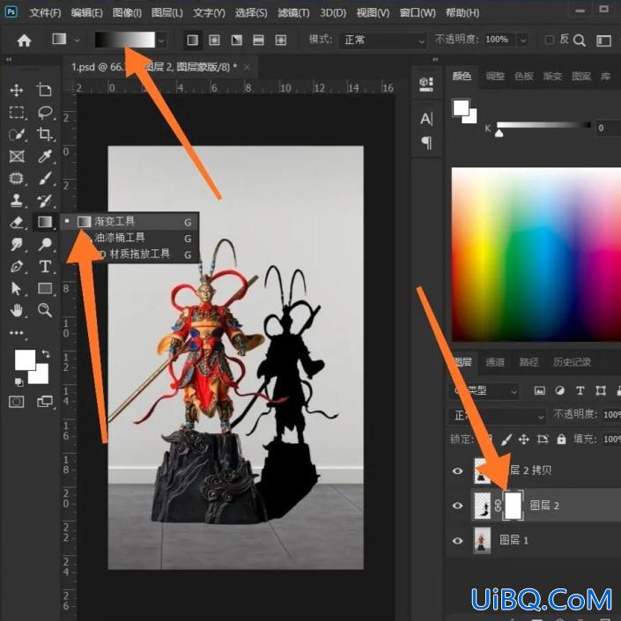Click the foreground color swatch in toolbar

(25, 359)
